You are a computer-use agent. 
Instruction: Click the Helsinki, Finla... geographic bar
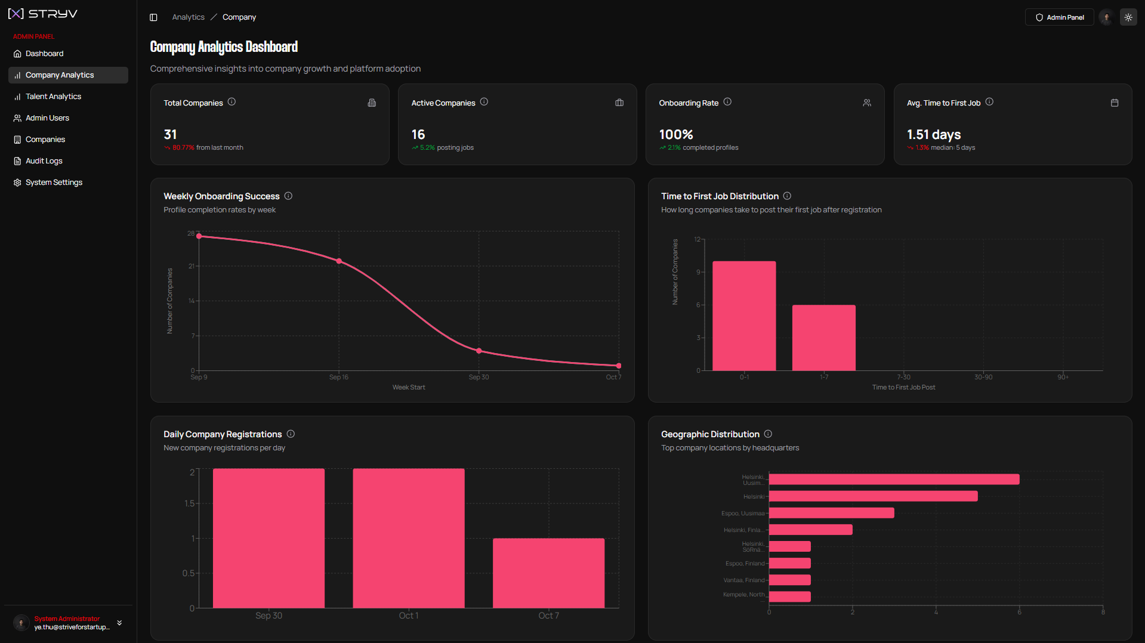(x=811, y=530)
